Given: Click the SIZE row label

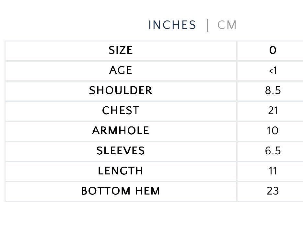Looking at the screenshot, I should pos(121,50).
